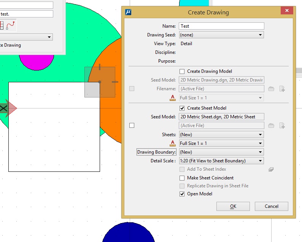
Task: Click the Cancel button
Action: [x=271, y=206]
